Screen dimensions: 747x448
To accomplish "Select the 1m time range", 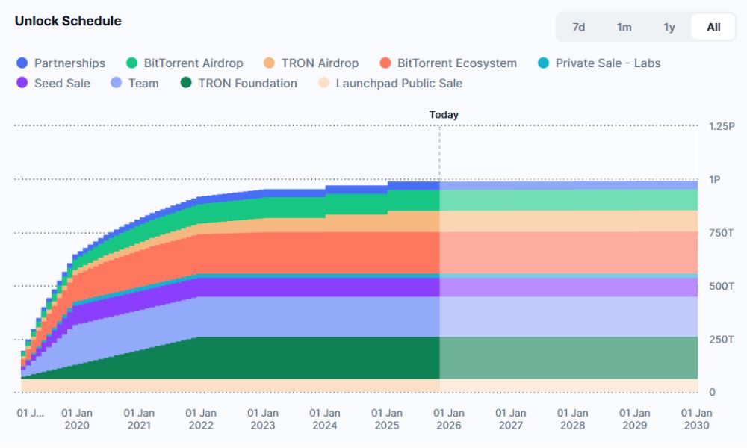I will (x=624, y=27).
